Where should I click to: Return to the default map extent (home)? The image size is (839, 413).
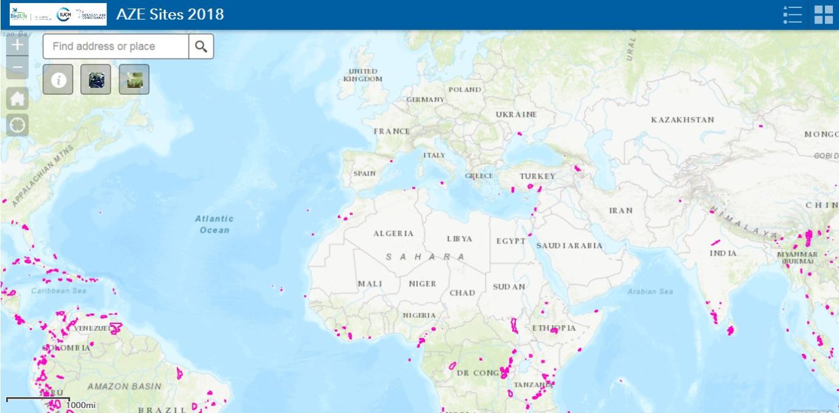pos(17,98)
